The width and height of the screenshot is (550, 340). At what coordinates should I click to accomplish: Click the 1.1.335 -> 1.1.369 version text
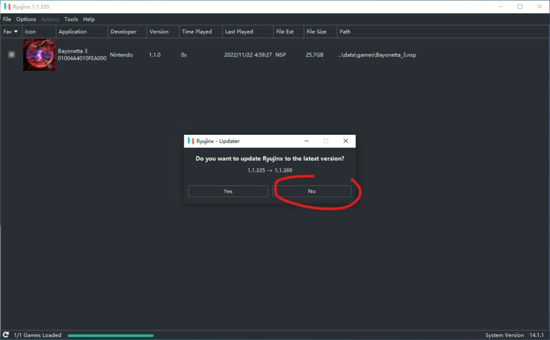click(x=270, y=170)
